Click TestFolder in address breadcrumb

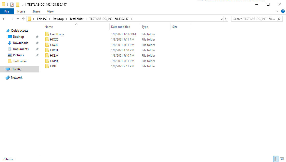[76, 19]
